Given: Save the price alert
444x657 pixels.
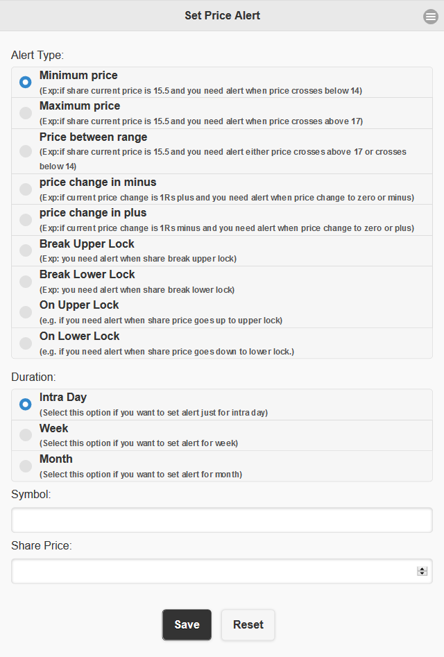Looking at the screenshot, I should tap(187, 624).
